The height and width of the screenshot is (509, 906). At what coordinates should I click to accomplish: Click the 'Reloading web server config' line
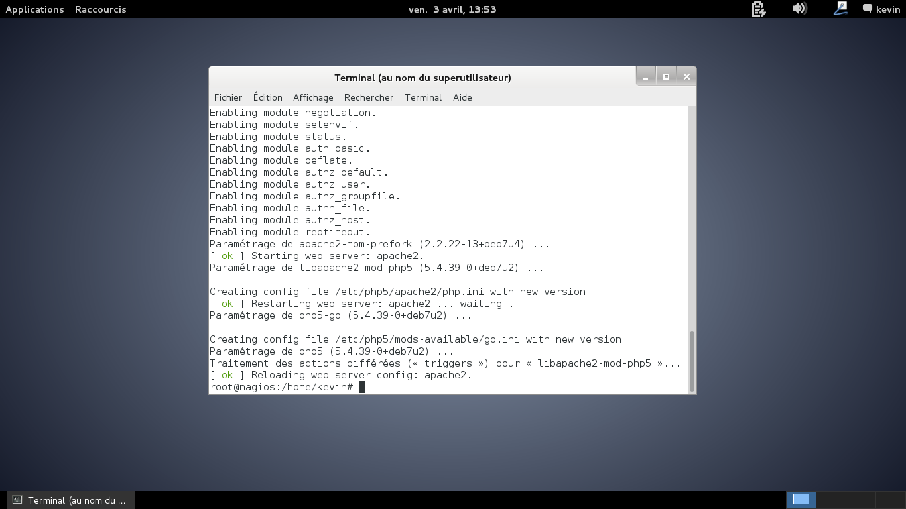341,375
